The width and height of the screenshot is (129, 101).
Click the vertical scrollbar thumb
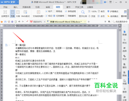pos(120,51)
